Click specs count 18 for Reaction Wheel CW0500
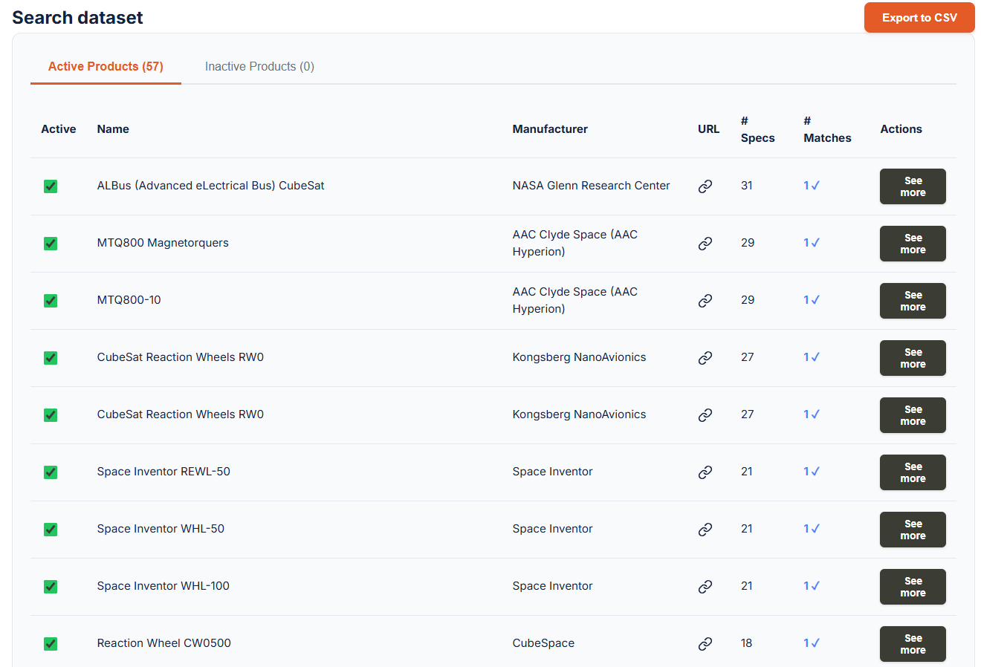 (x=747, y=643)
